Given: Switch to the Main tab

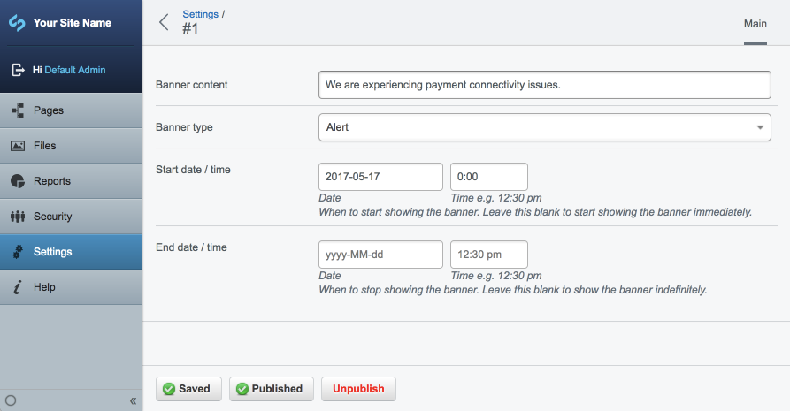Looking at the screenshot, I should pyautogui.click(x=755, y=24).
